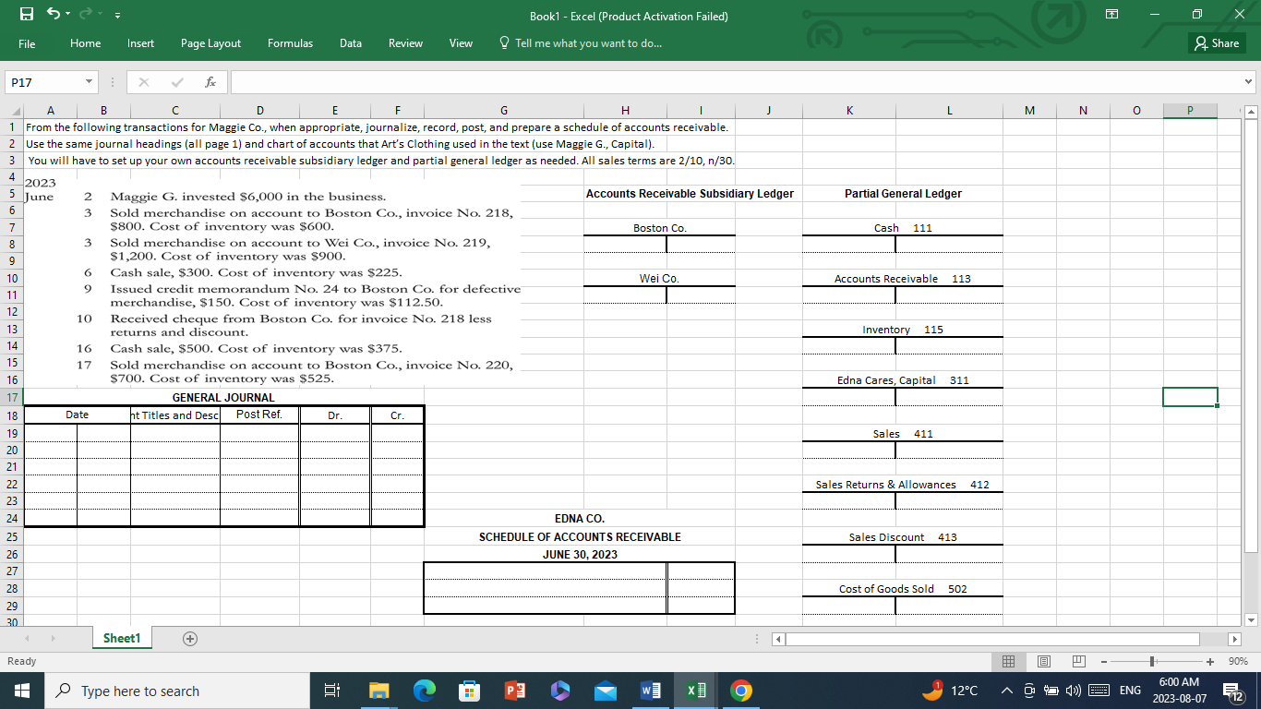The height and width of the screenshot is (709, 1261).
Task: Expand the Quick Access Toolbar customize menu
Action: pyautogui.click(x=116, y=15)
